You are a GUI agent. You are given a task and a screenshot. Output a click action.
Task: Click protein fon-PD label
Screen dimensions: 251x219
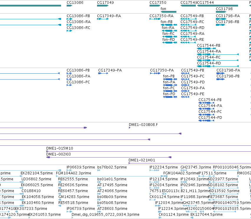[169, 94]
